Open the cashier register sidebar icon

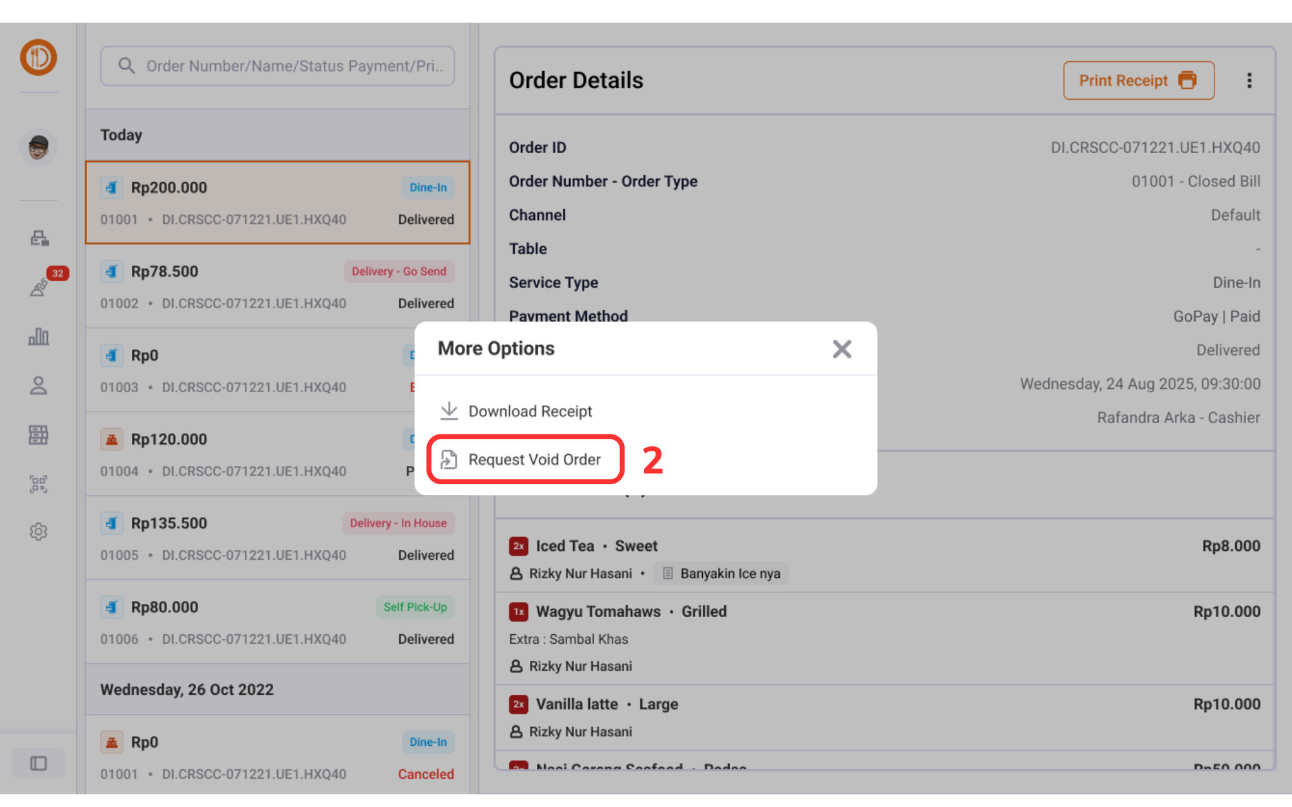[x=38, y=238]
